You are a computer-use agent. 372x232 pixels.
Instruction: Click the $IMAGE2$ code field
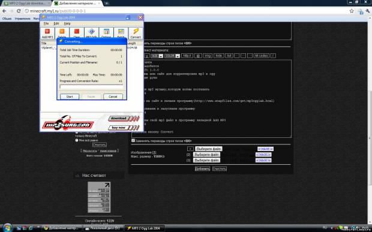tap(263, 155)
